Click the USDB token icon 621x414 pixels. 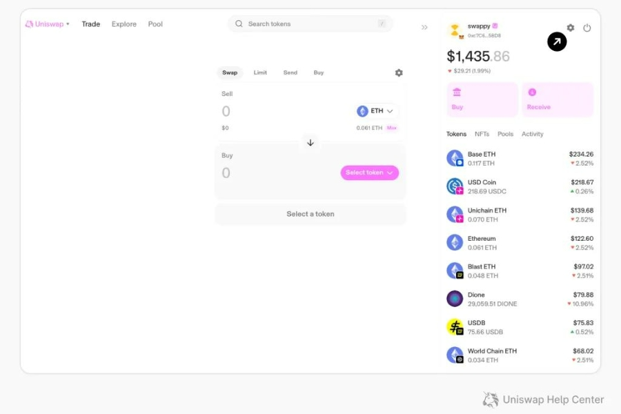tap(455, 327)
